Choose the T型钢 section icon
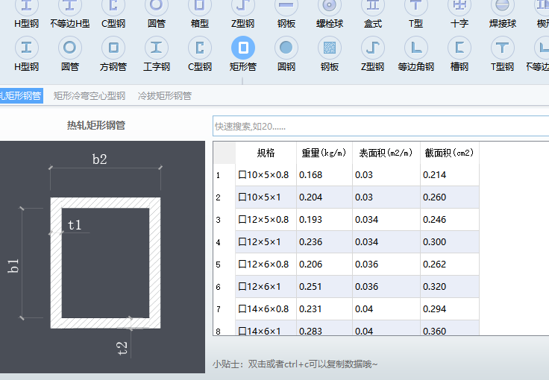 point(503,48)
